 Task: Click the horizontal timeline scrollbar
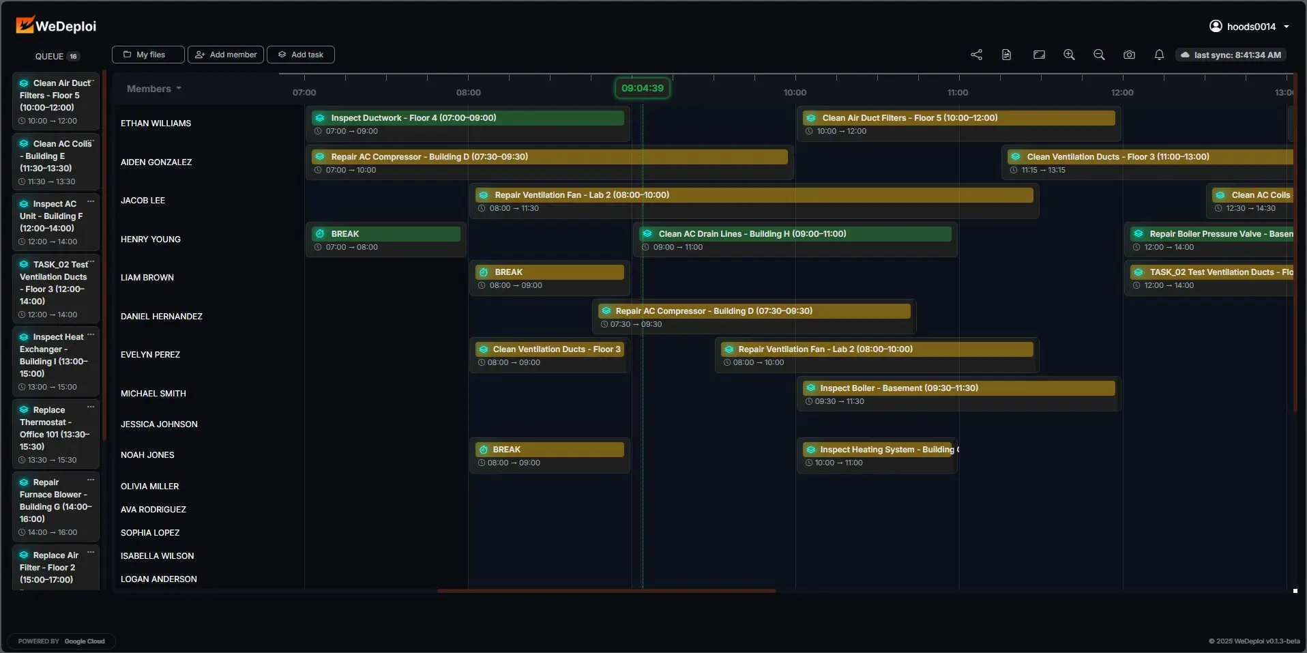[x=606, y=591]
